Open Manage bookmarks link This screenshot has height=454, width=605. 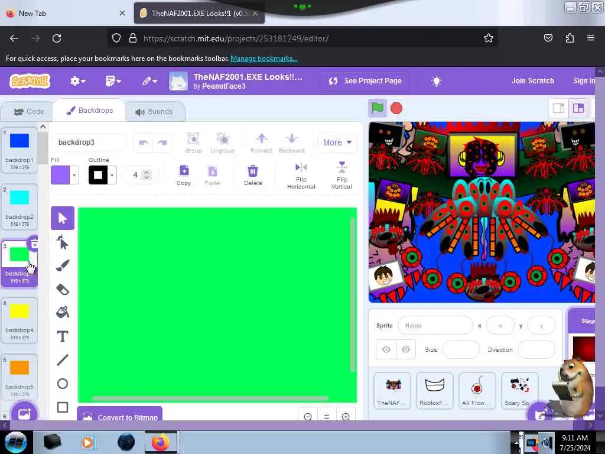[264, 59]
